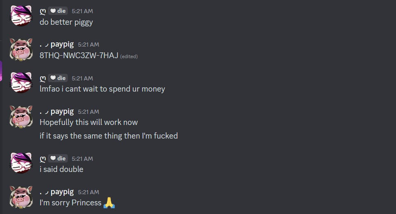The image size is (396, 214).
Task: Click praying hands emoji after "I'm sorry Princess"
Action: point(109,202)
